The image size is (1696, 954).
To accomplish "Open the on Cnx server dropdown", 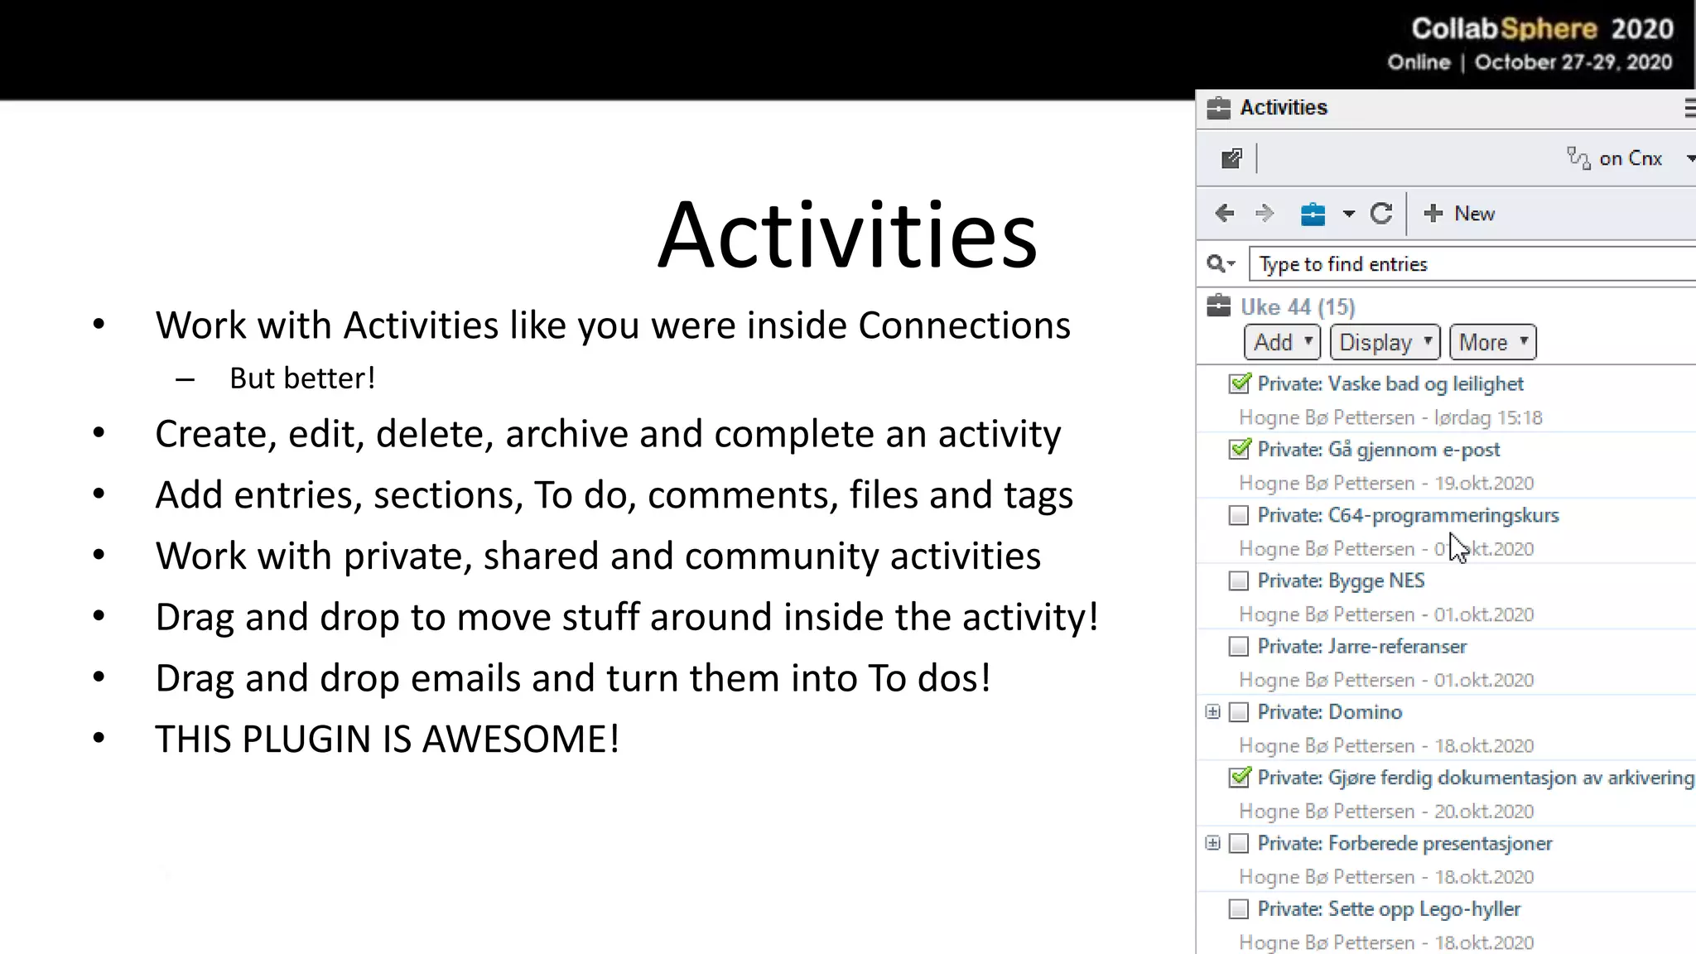I will click(x=1690, y=158).
